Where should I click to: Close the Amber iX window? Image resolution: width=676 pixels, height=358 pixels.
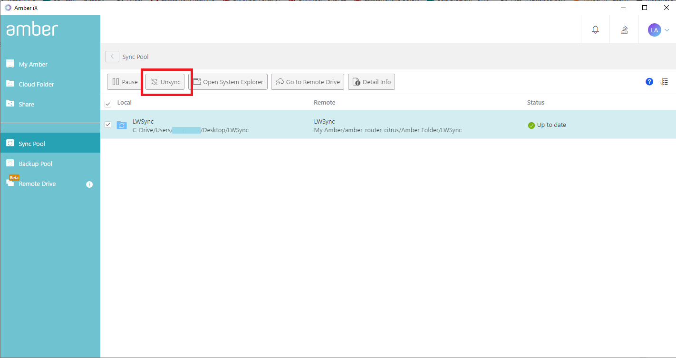pyautogui.click(x=666, y=8)
